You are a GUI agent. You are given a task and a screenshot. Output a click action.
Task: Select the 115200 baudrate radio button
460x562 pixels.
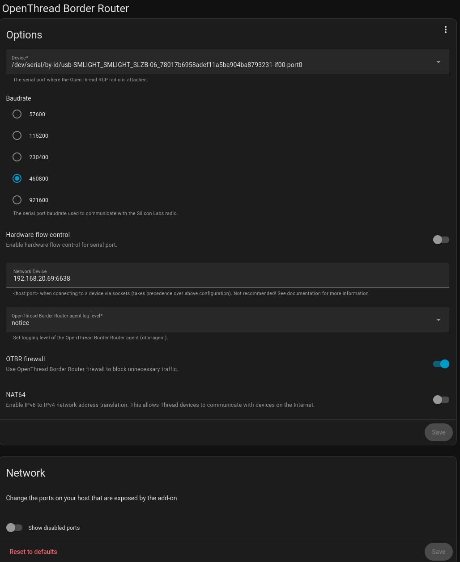click(17, 135)
